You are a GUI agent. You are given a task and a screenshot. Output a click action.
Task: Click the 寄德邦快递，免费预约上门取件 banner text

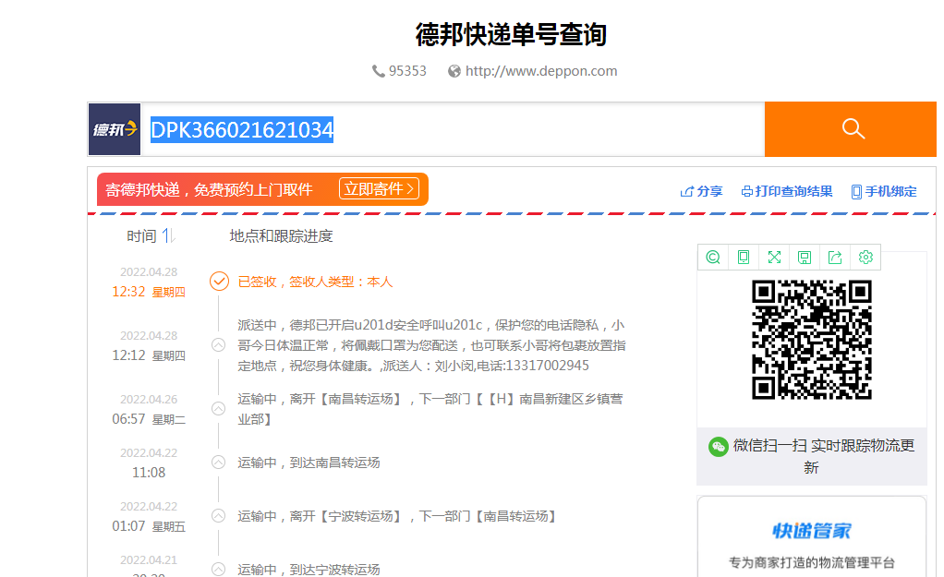point(209,189)
